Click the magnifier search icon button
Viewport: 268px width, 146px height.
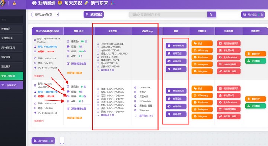(x=211, y=14)
